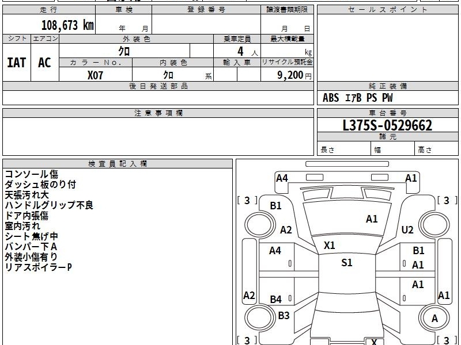
Task: Select the カラーNo. label
Action: click(96, 63)
